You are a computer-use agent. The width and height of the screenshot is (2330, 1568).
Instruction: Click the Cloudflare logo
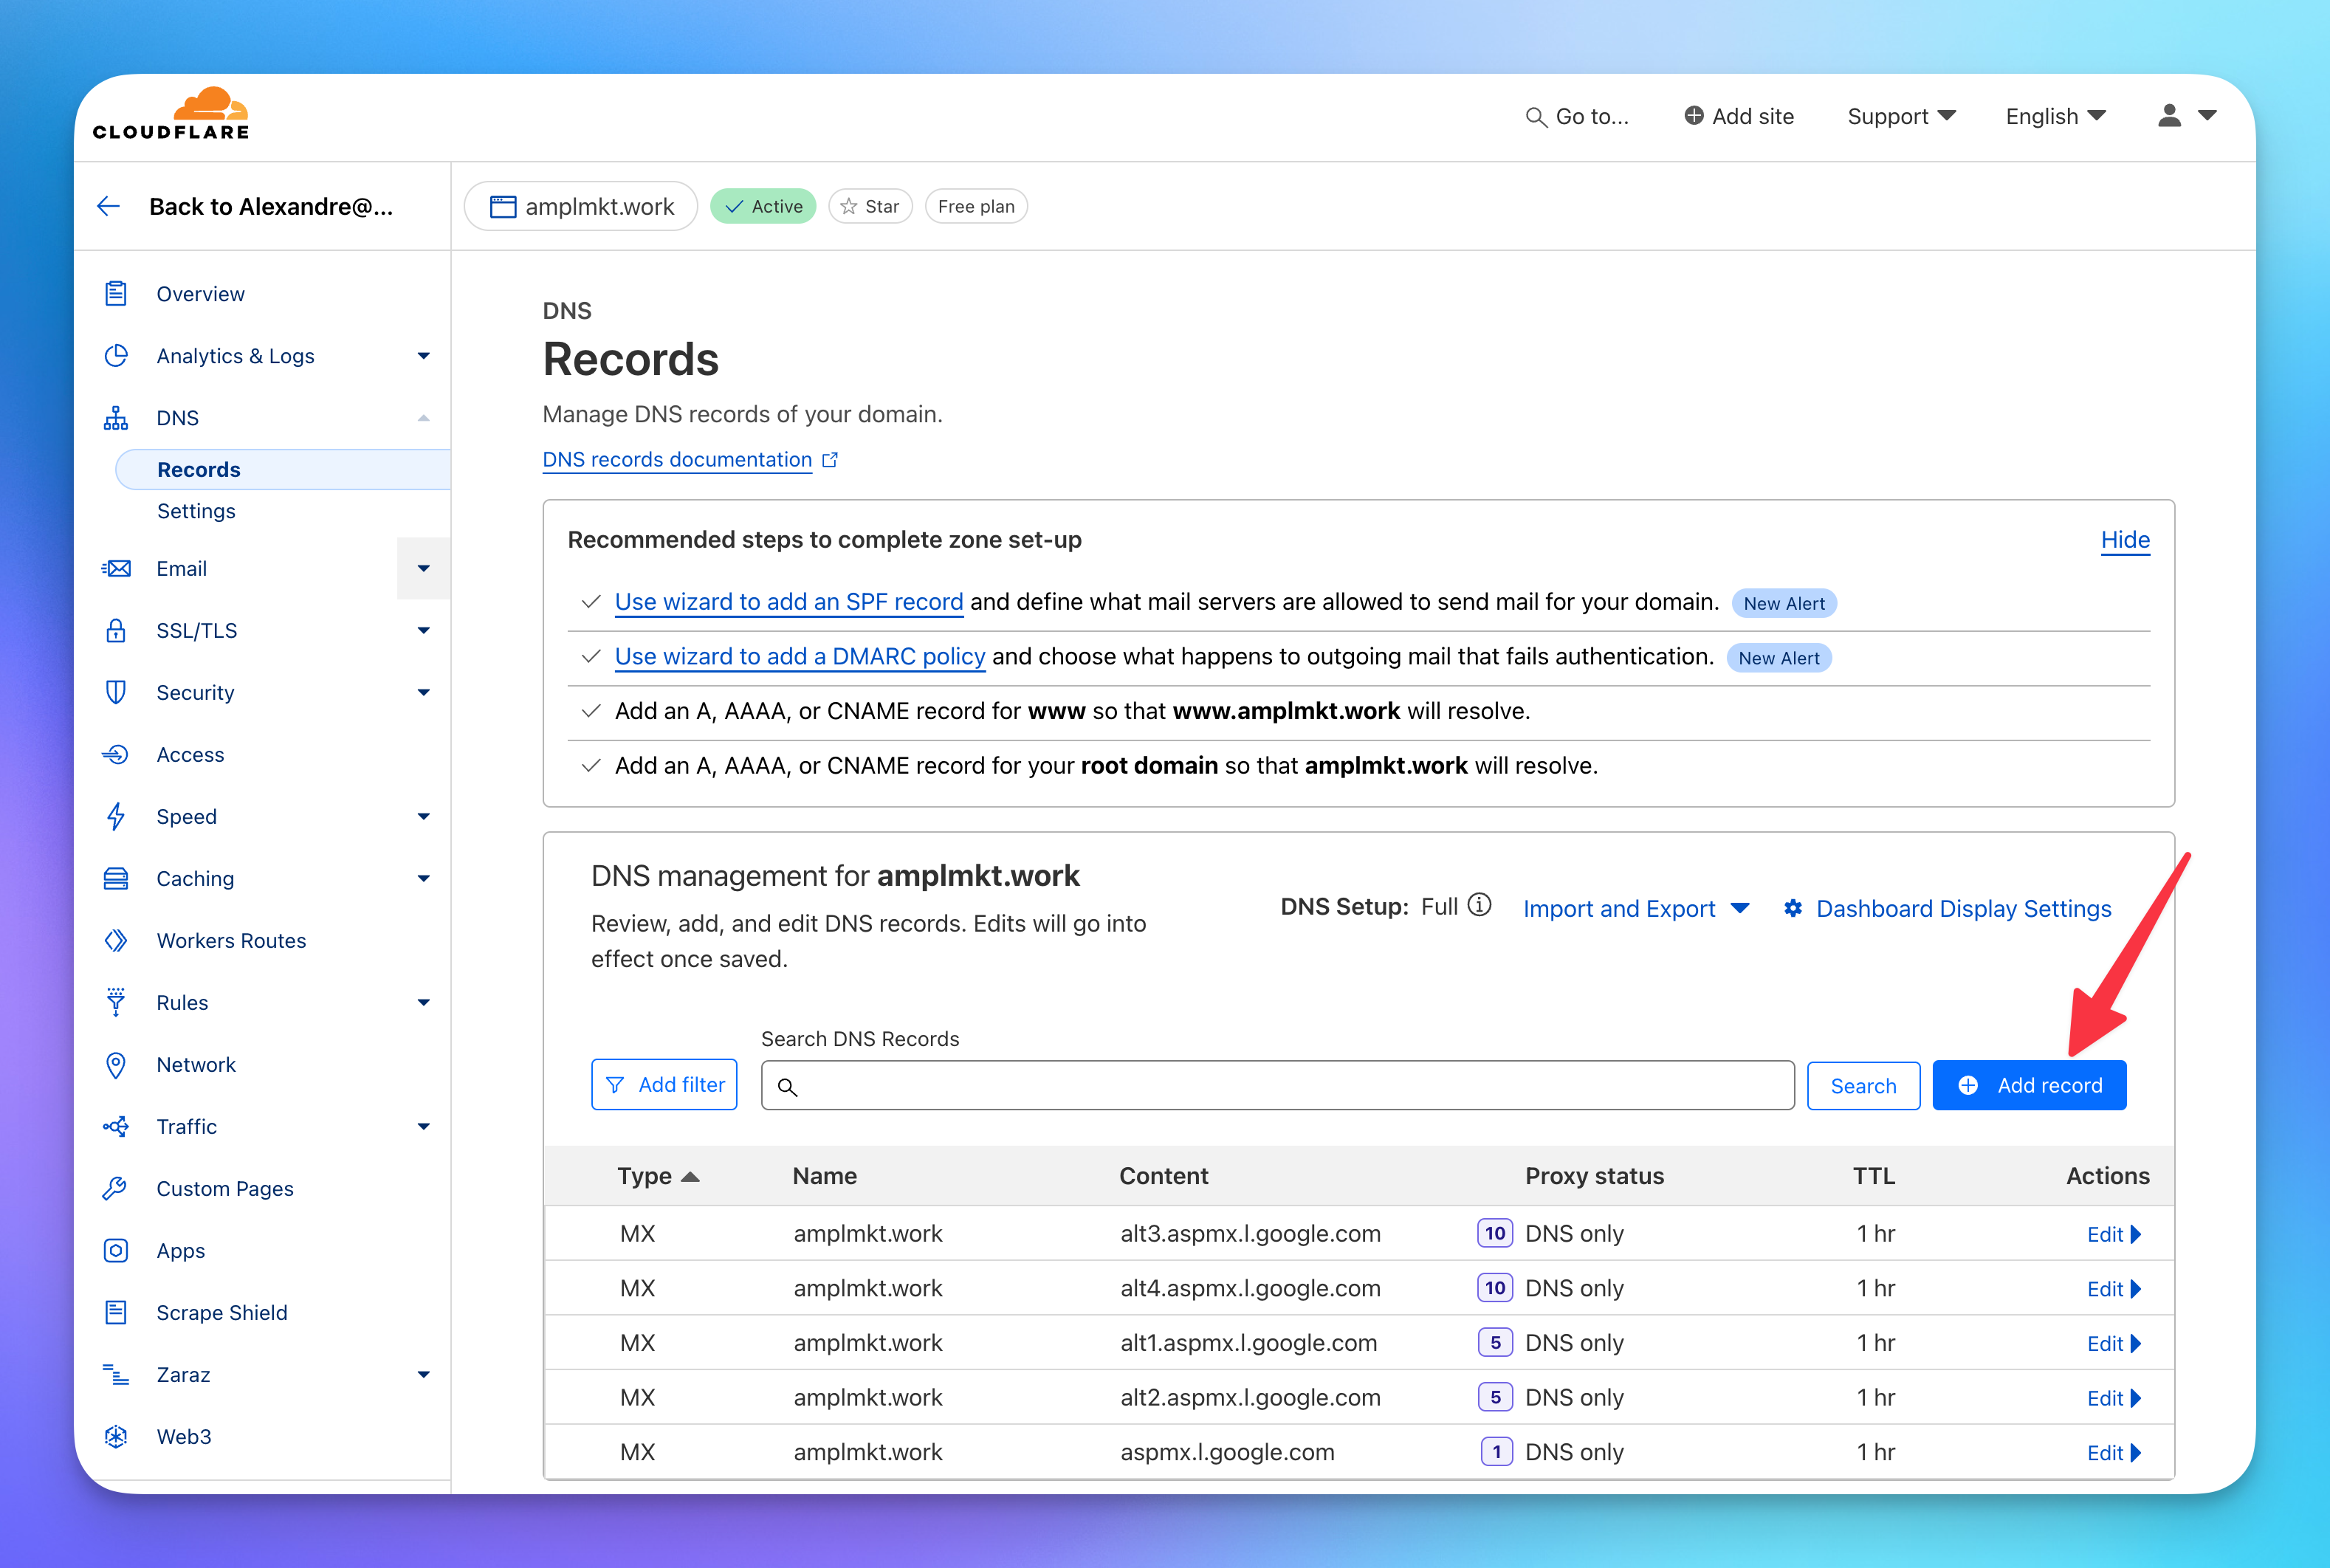171,114
